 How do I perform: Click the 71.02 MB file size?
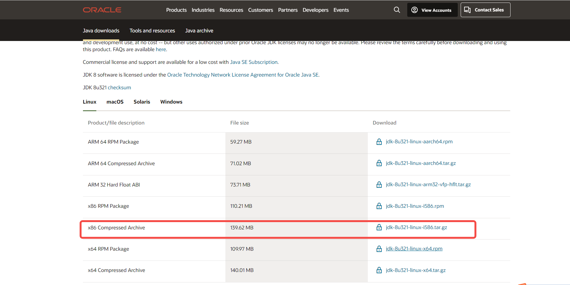click(x=241, y=163)
